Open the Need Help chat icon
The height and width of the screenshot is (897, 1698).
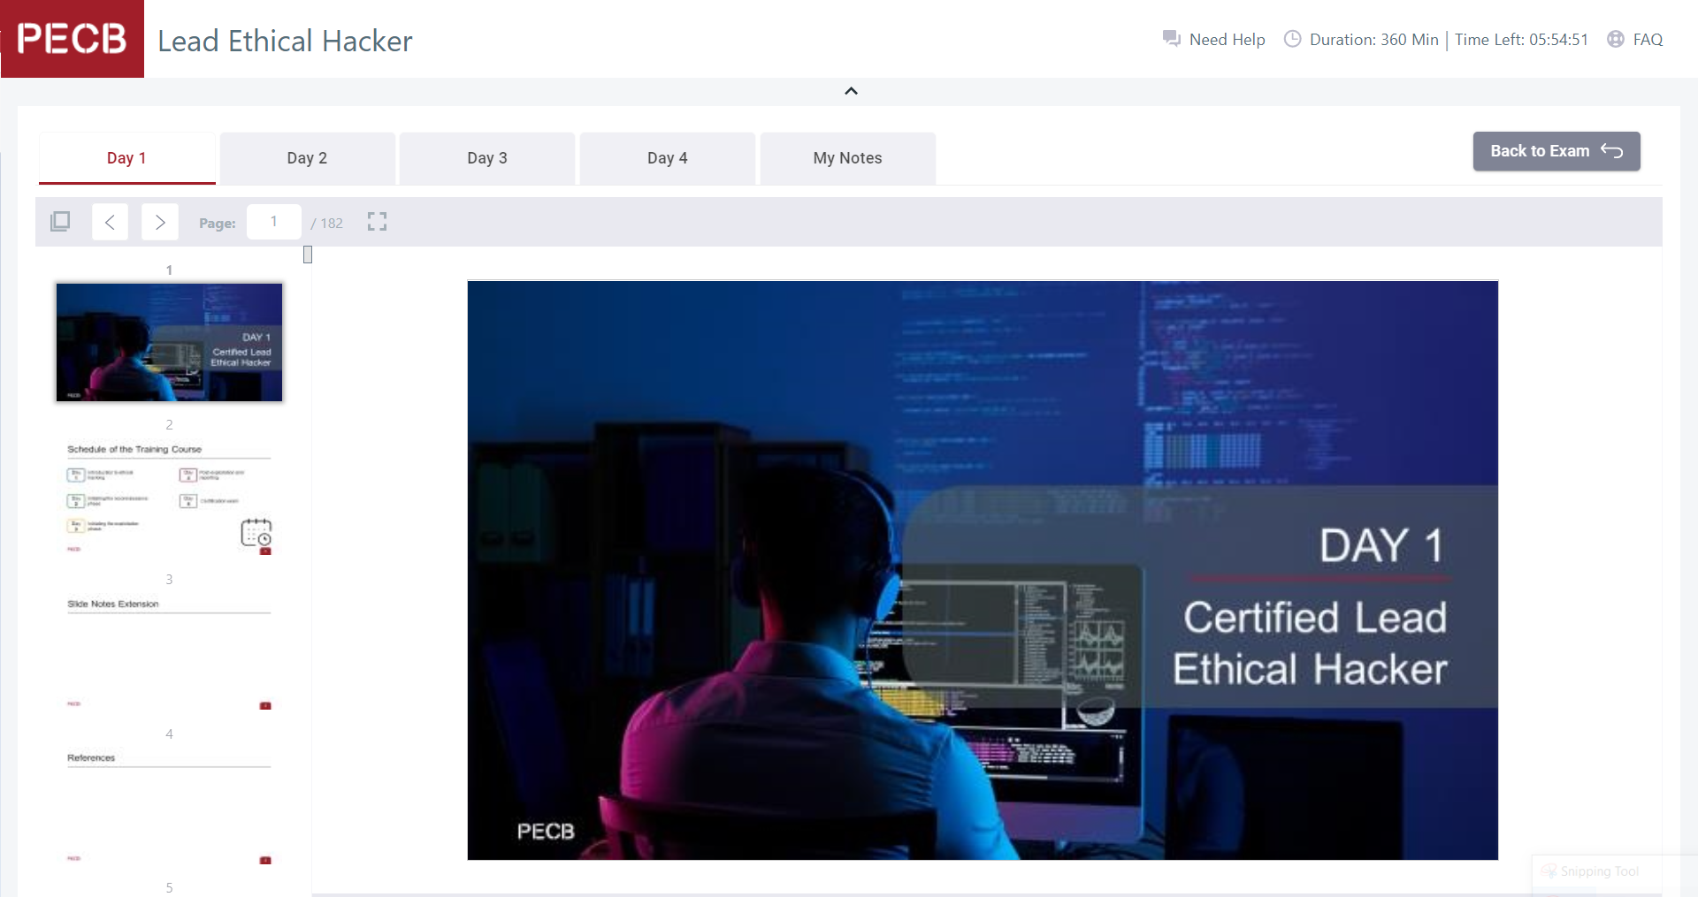tap(1170, 39)
